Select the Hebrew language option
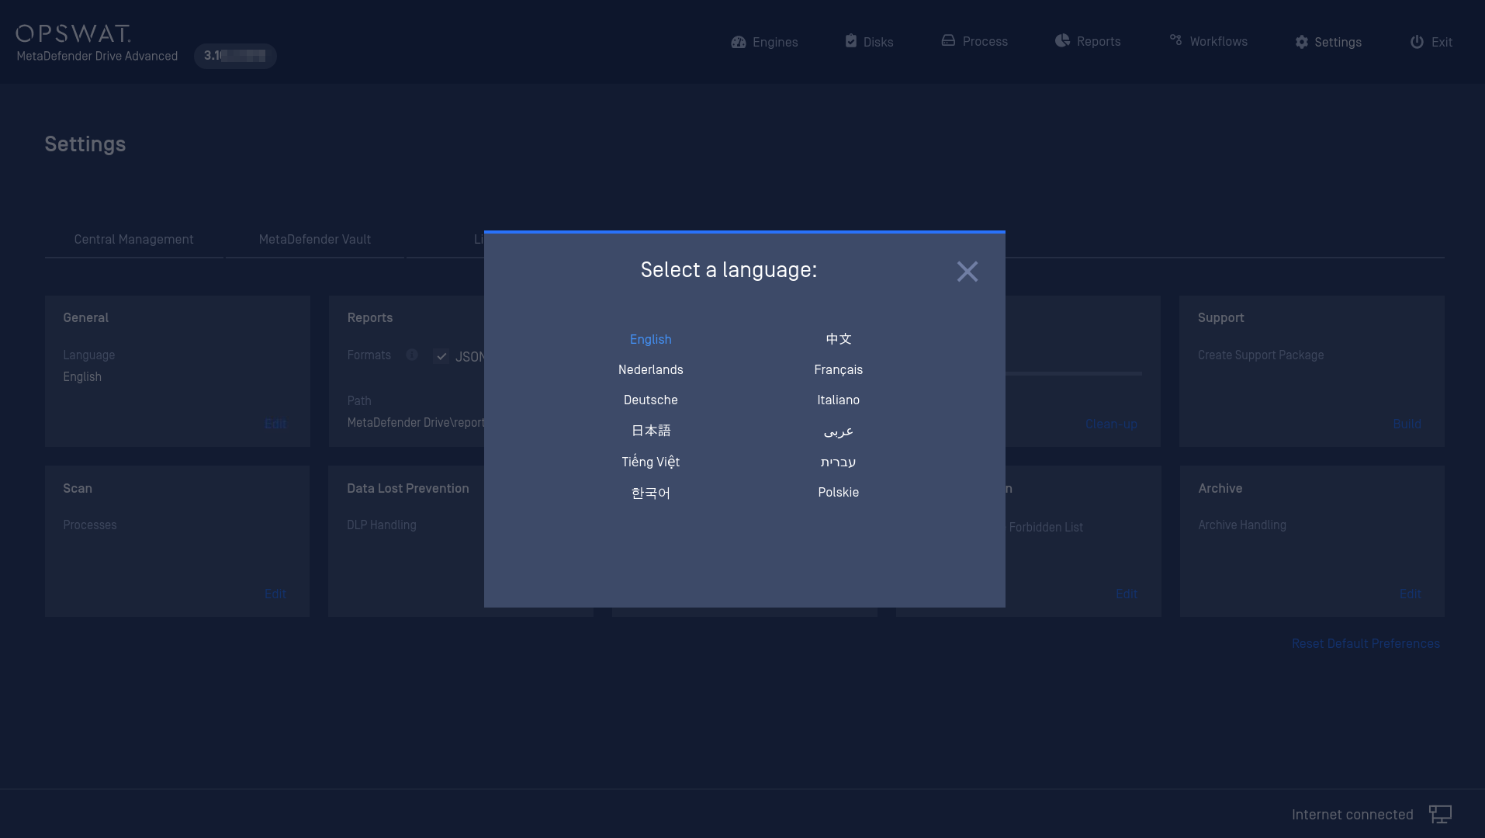Viewport: 1485px width, 838px height. (838, 462)
